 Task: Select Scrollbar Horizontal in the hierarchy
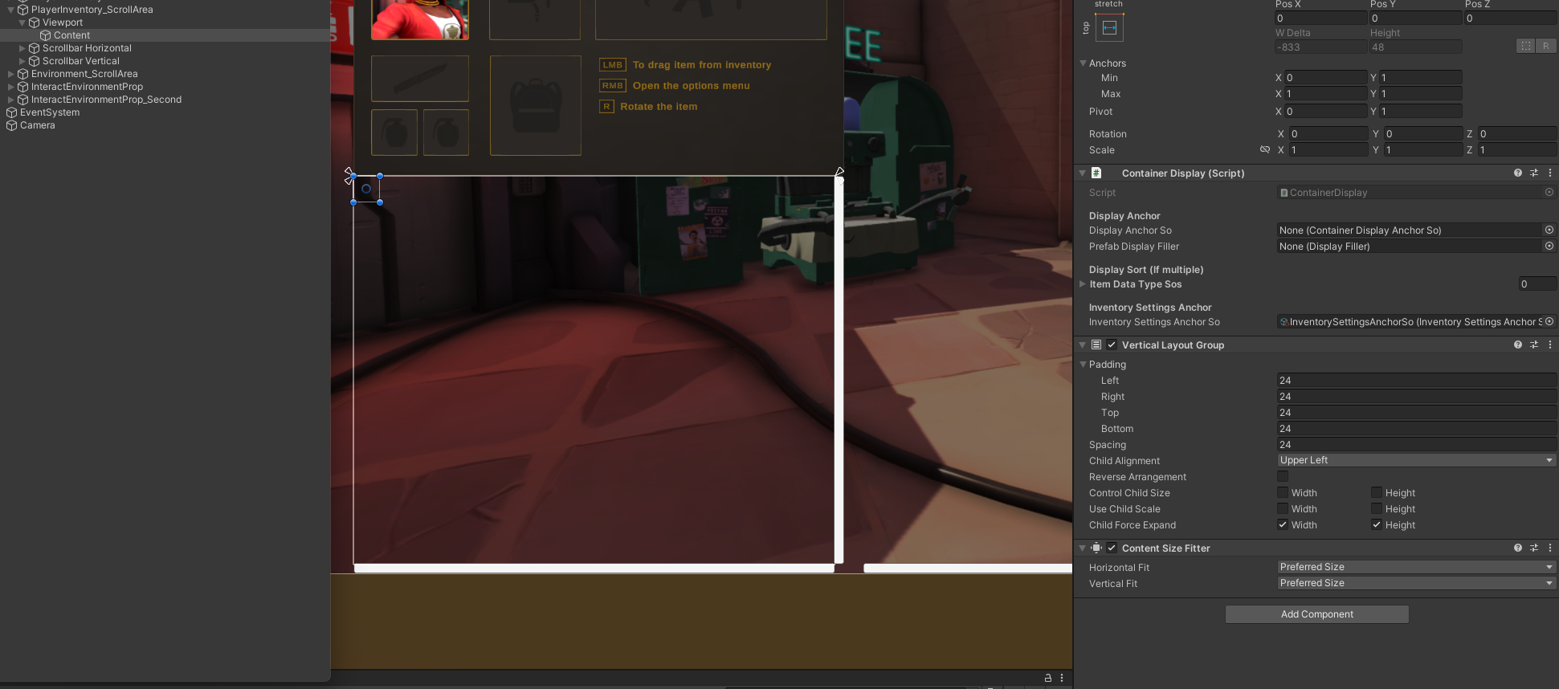(87, 48)
